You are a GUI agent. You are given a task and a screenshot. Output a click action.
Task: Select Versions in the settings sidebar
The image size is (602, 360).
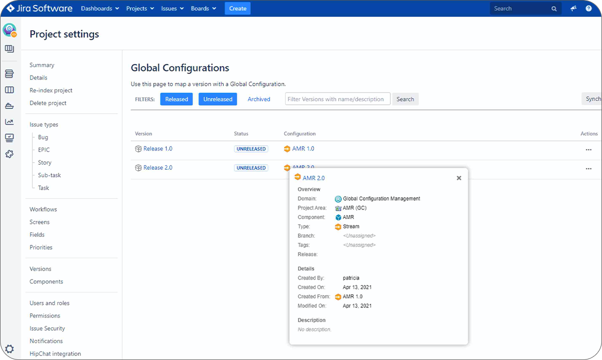[40, 269]
